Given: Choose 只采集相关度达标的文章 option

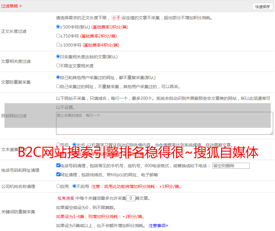Looking at the screenshot, I should point(58,57).
